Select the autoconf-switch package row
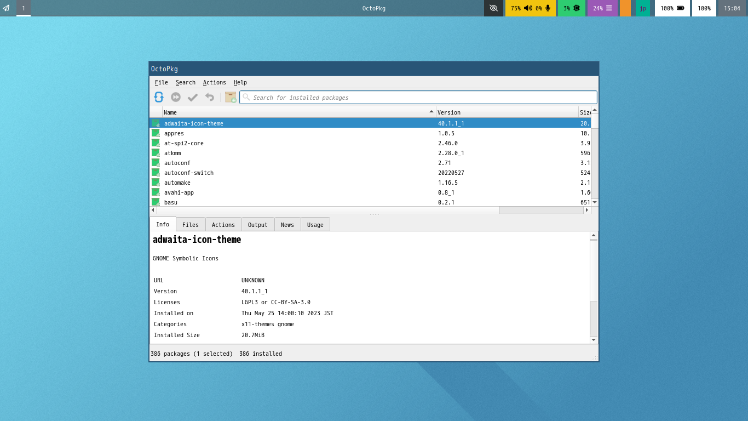The height and width of the screenshot is (421, 748). 370,173
